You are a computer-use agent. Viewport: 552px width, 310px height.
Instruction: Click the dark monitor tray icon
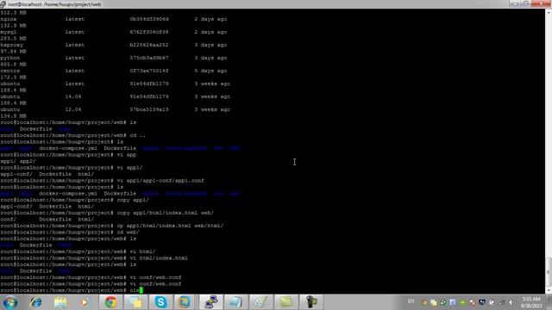(482, 302)
